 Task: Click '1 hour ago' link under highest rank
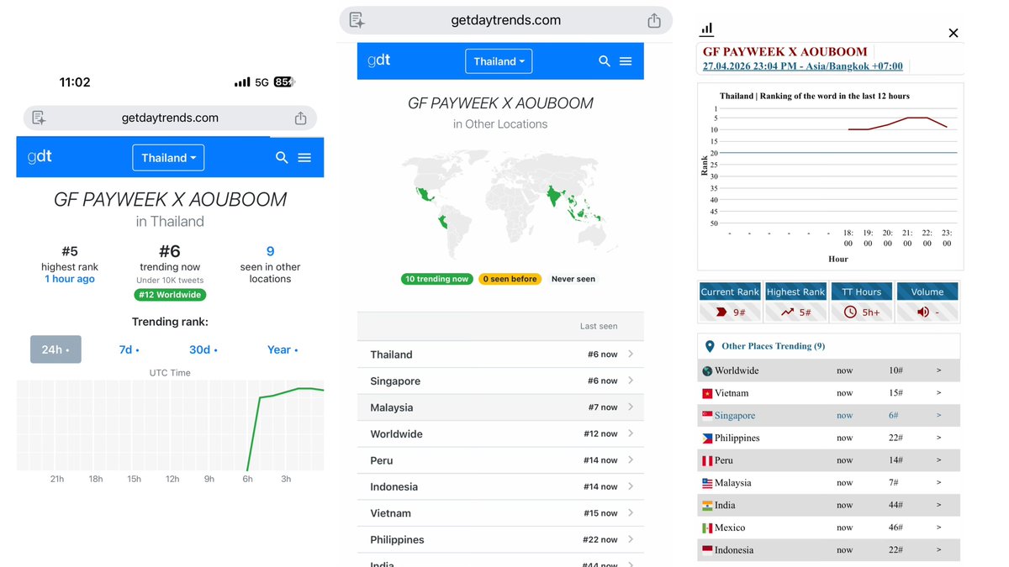coord(70,279)
